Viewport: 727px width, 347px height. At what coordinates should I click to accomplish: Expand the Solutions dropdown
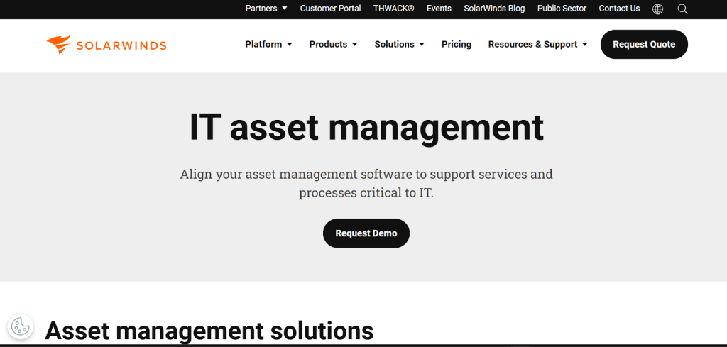(x=399, y=44)
